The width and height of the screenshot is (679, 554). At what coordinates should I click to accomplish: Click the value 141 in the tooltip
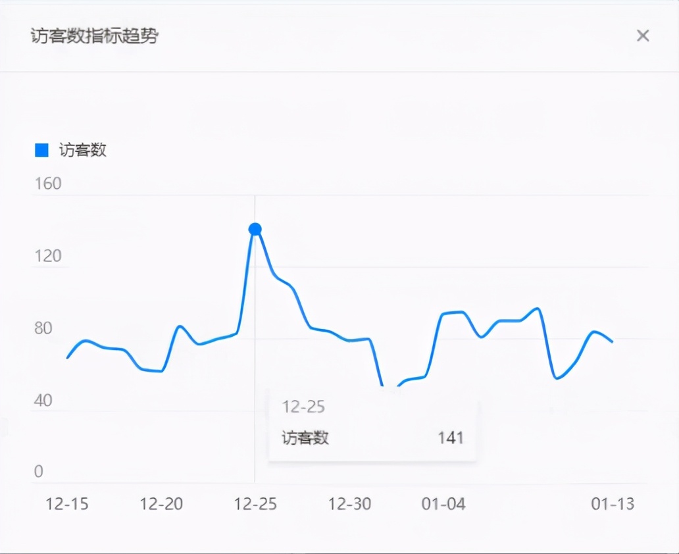[451, 437]
